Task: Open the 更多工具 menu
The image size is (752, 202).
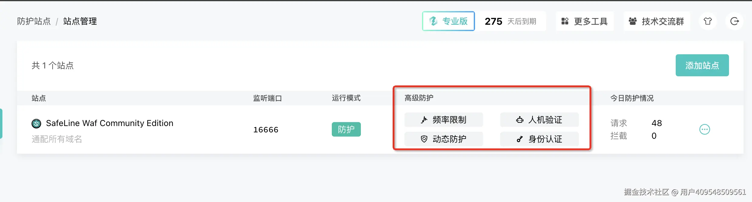Action: (x=585, y=21)
